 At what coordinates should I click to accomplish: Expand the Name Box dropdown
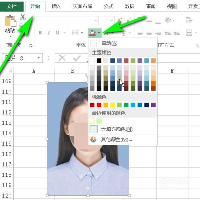[38, 58]
